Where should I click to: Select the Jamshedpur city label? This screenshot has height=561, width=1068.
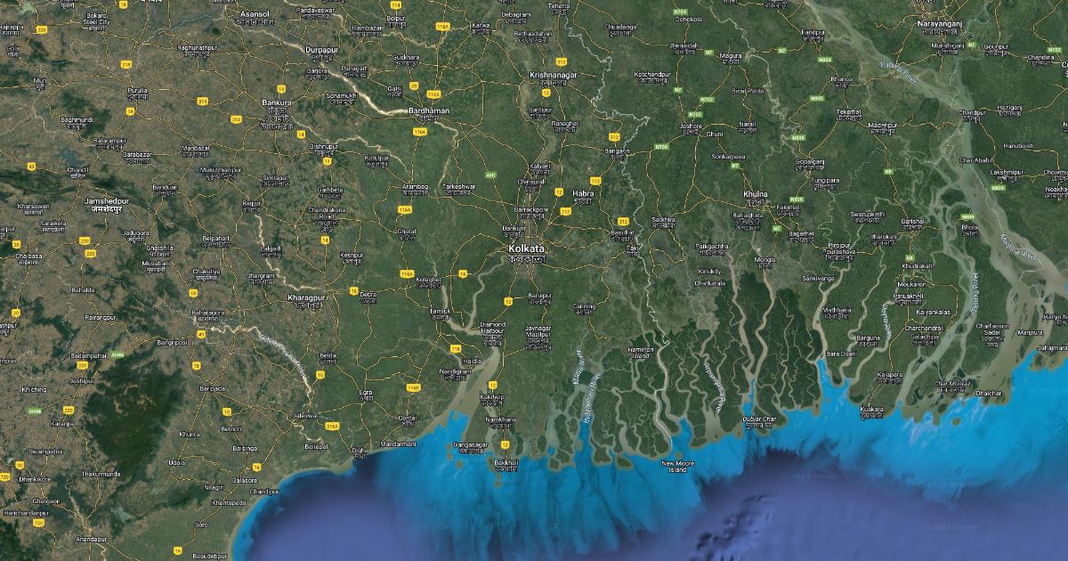coord(104,201)
